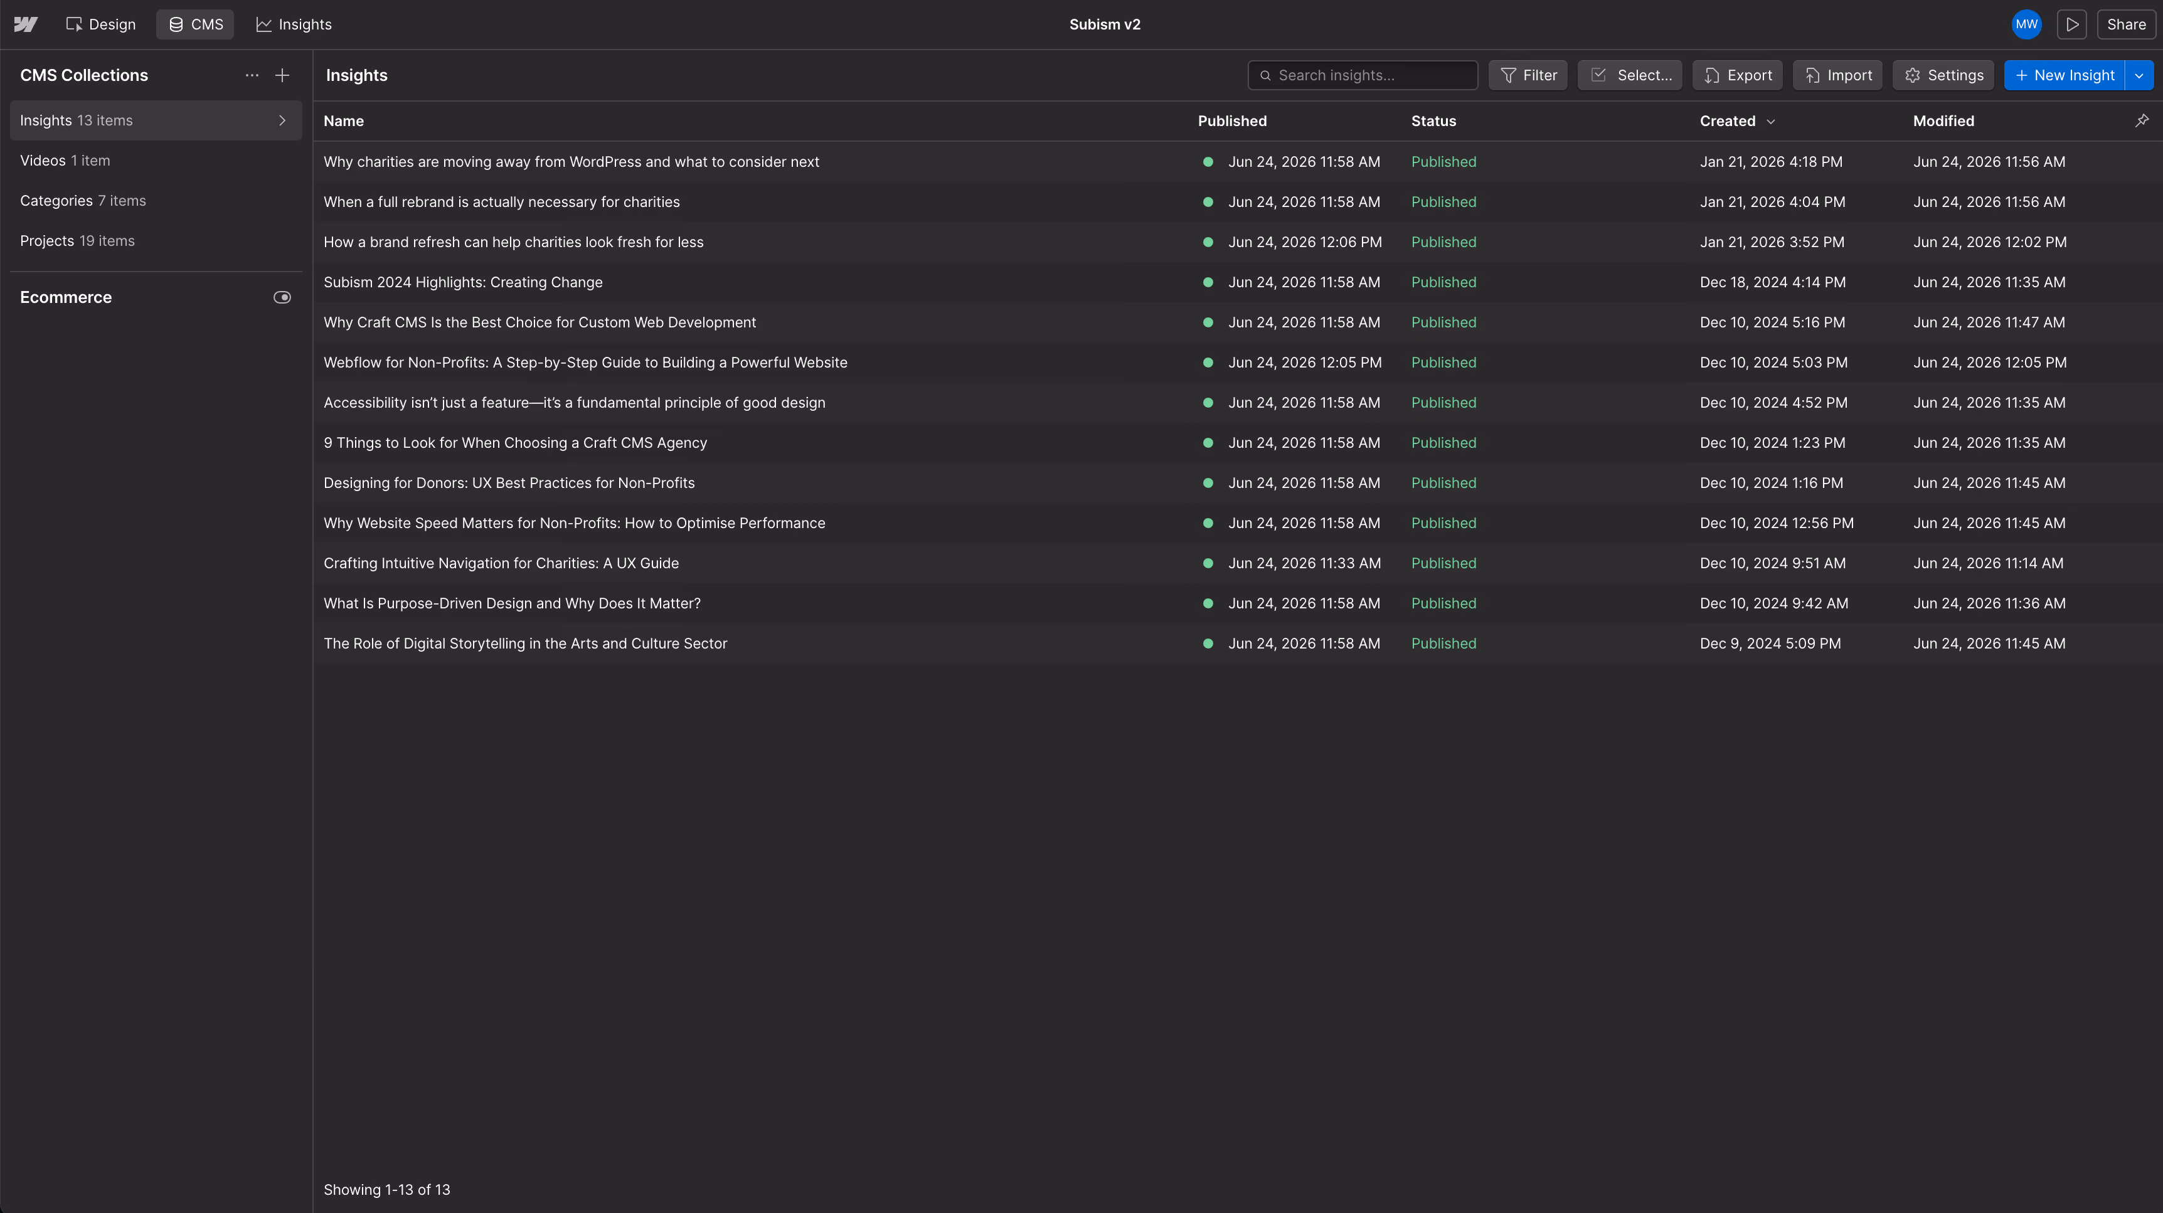
Task: Click the MW user avatar
Action: pos(2026,24)
